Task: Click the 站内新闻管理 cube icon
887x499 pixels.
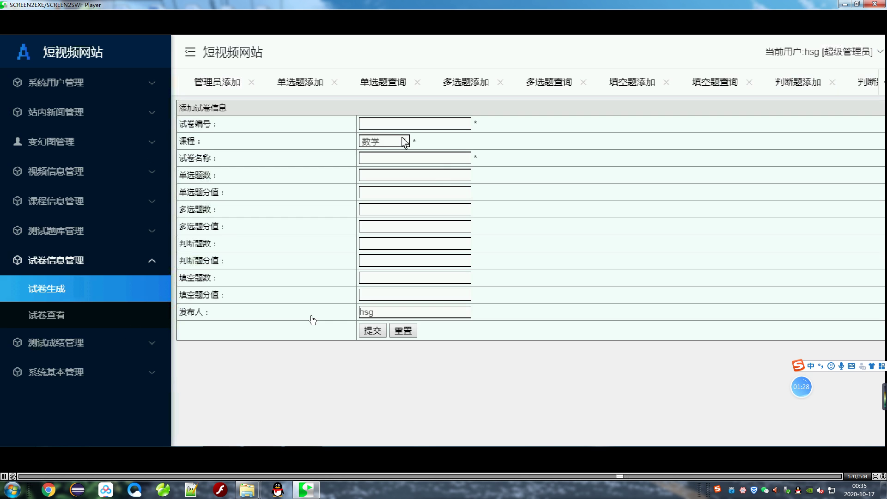Action: (18, 112)
